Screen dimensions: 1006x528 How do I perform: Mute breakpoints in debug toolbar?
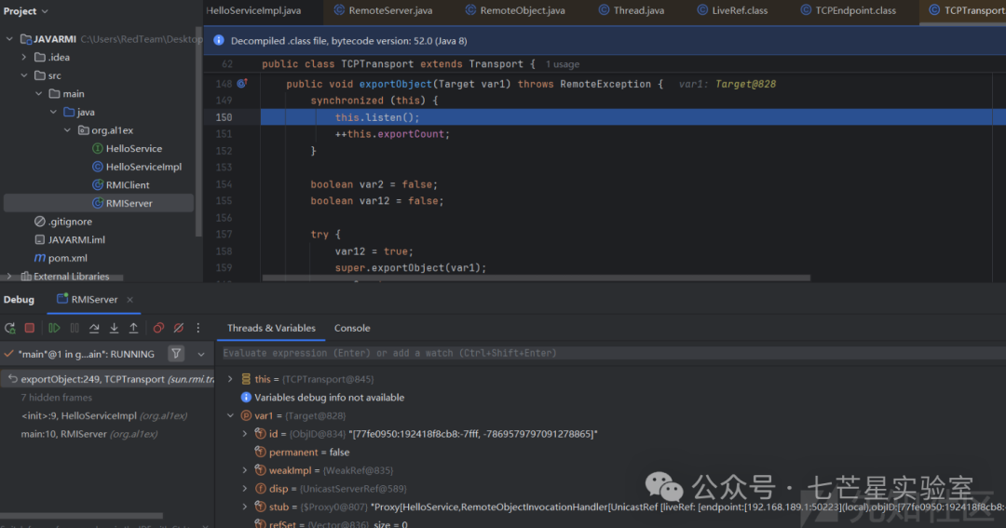click(178, 328)
